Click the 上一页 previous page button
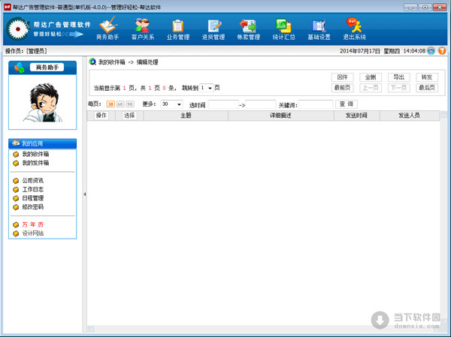The height and width of the screenshot is (337, 451). tap(371, 88)
